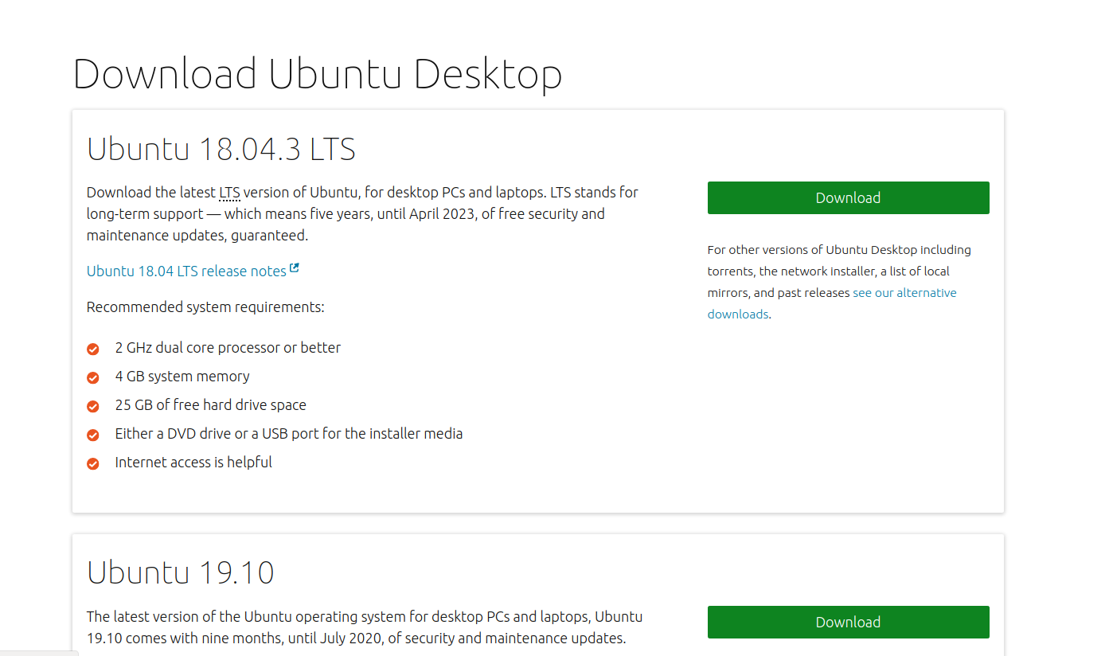Click Download button for Ubuntu 18.04.3 LTS
Image resolution: width=1109 pixels, height=656 pixels.
point(848,197)
